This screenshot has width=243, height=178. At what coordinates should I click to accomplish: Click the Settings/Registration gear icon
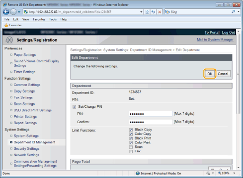[9, 40]
